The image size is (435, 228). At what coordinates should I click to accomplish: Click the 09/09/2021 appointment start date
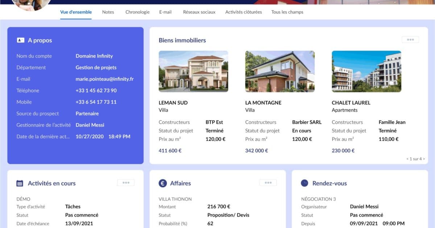pos(364,224)
